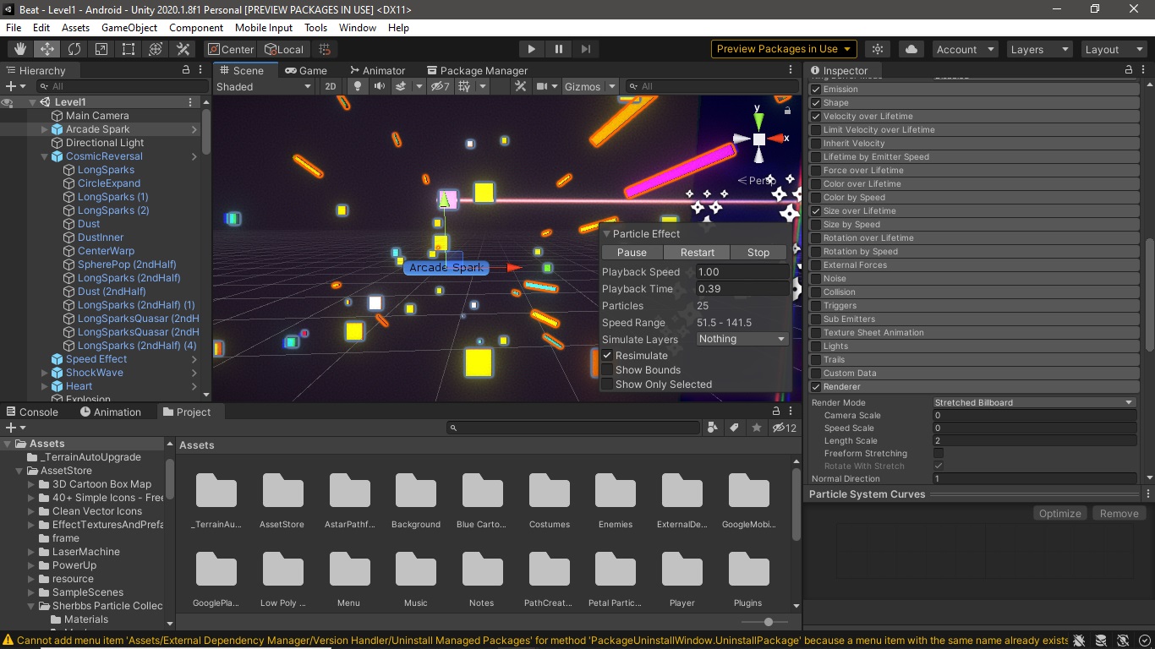Viewport: 1155px width, 649px height.
Task: Expand the Arcade Spark hierarchy item
Action: [x=45, y=129]
